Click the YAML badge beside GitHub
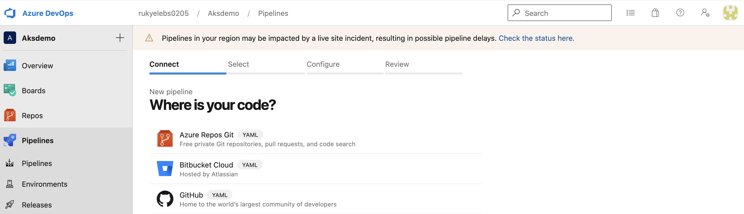Screen dimensions: 744x214 [x=219, y=195]
